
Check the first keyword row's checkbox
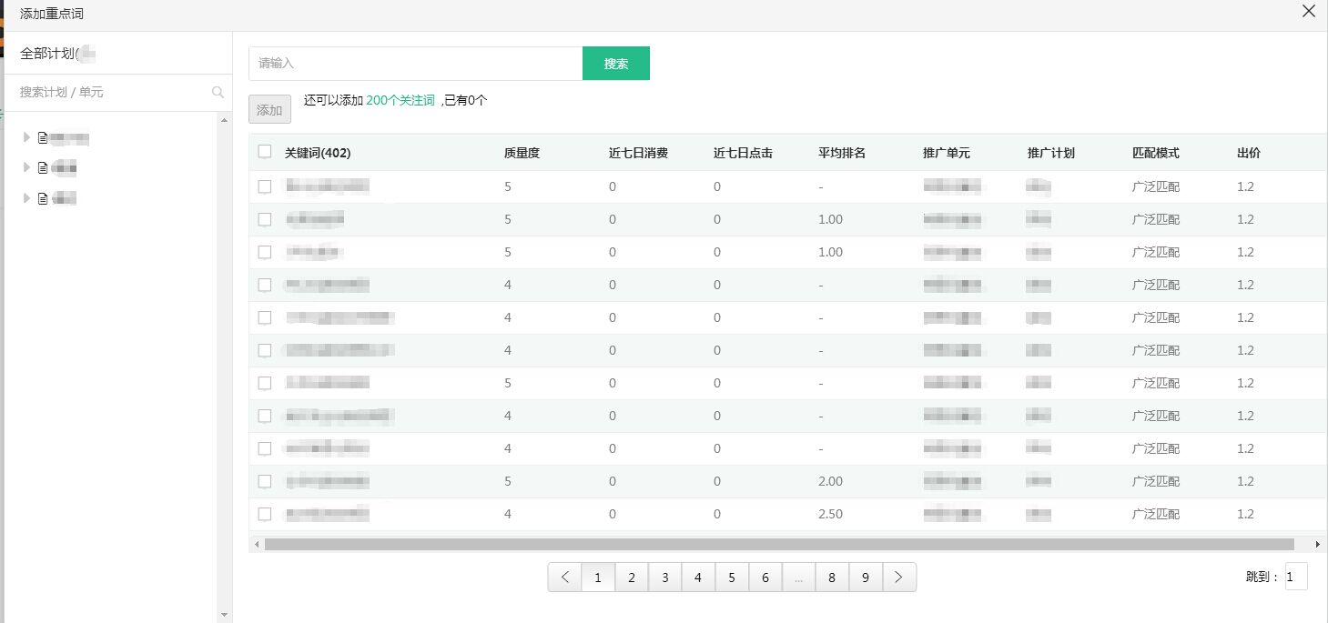(x=265, y=186)
